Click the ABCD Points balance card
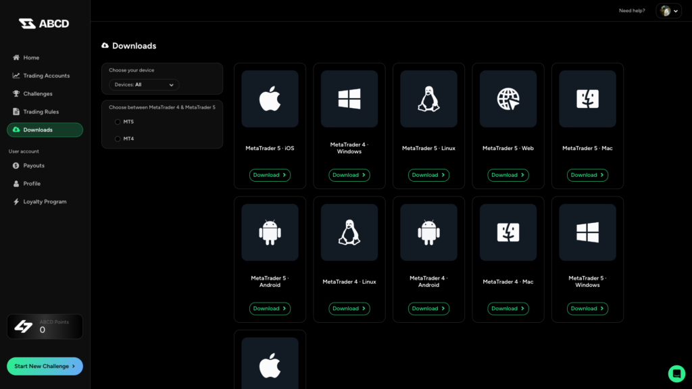This screenshot has width=692, height=389. point(45,326)
